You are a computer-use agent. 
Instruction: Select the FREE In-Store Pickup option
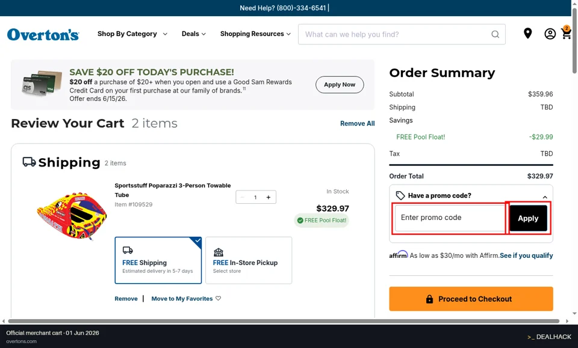(249, 260)
